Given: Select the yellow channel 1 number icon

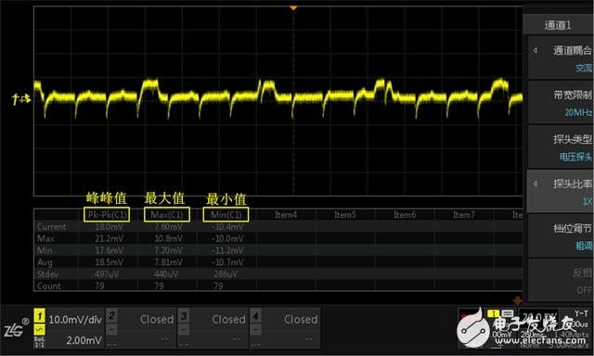Looking at the screenshot, I should 39,315.
